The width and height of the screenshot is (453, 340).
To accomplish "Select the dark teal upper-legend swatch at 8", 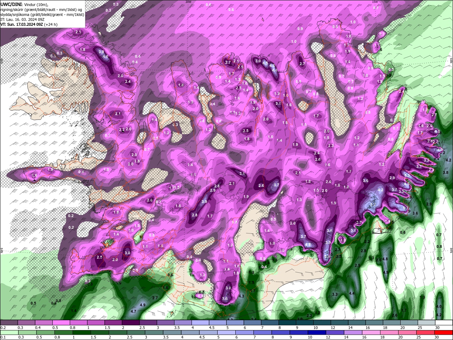I will pyautogui.click(x=287, y=323).
